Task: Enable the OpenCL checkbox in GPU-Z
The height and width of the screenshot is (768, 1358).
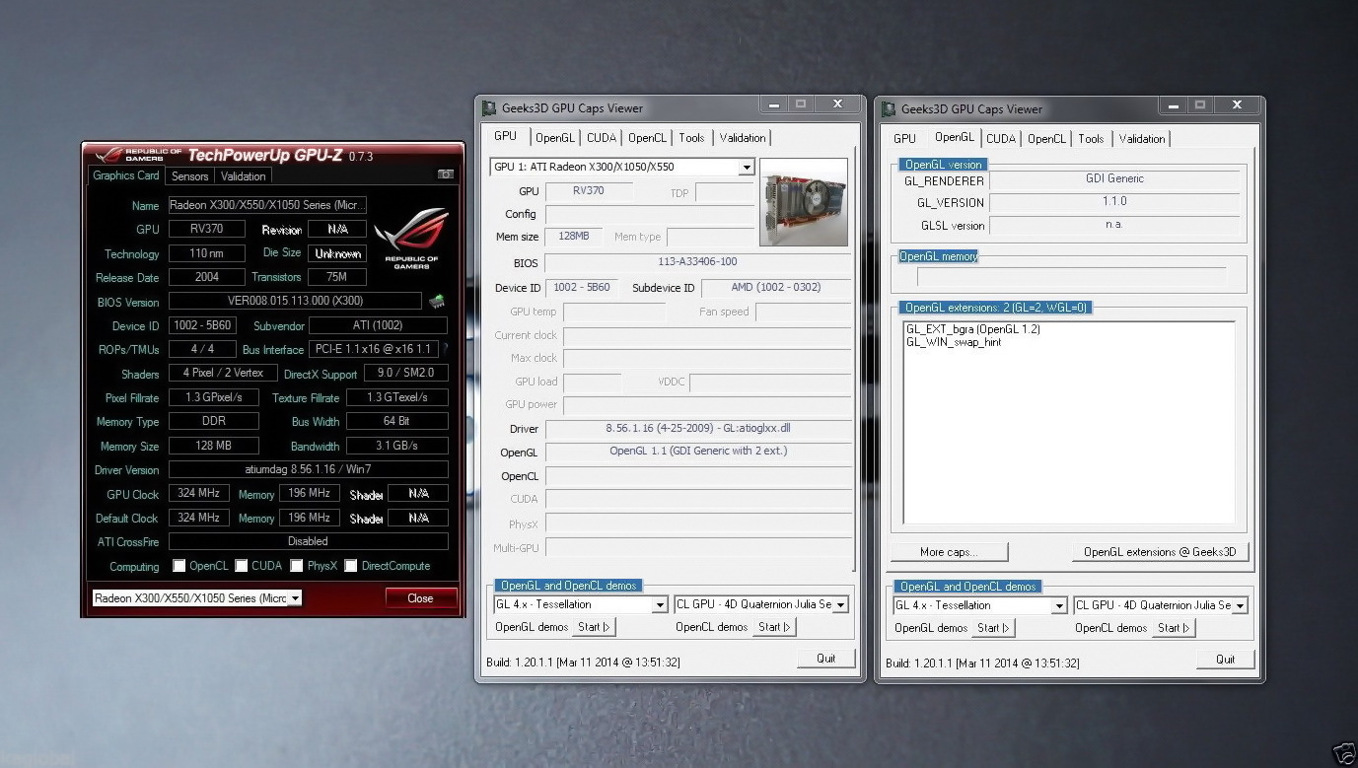Action: 179,566
